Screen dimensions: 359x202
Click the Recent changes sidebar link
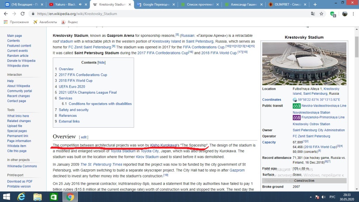(18, 96)
